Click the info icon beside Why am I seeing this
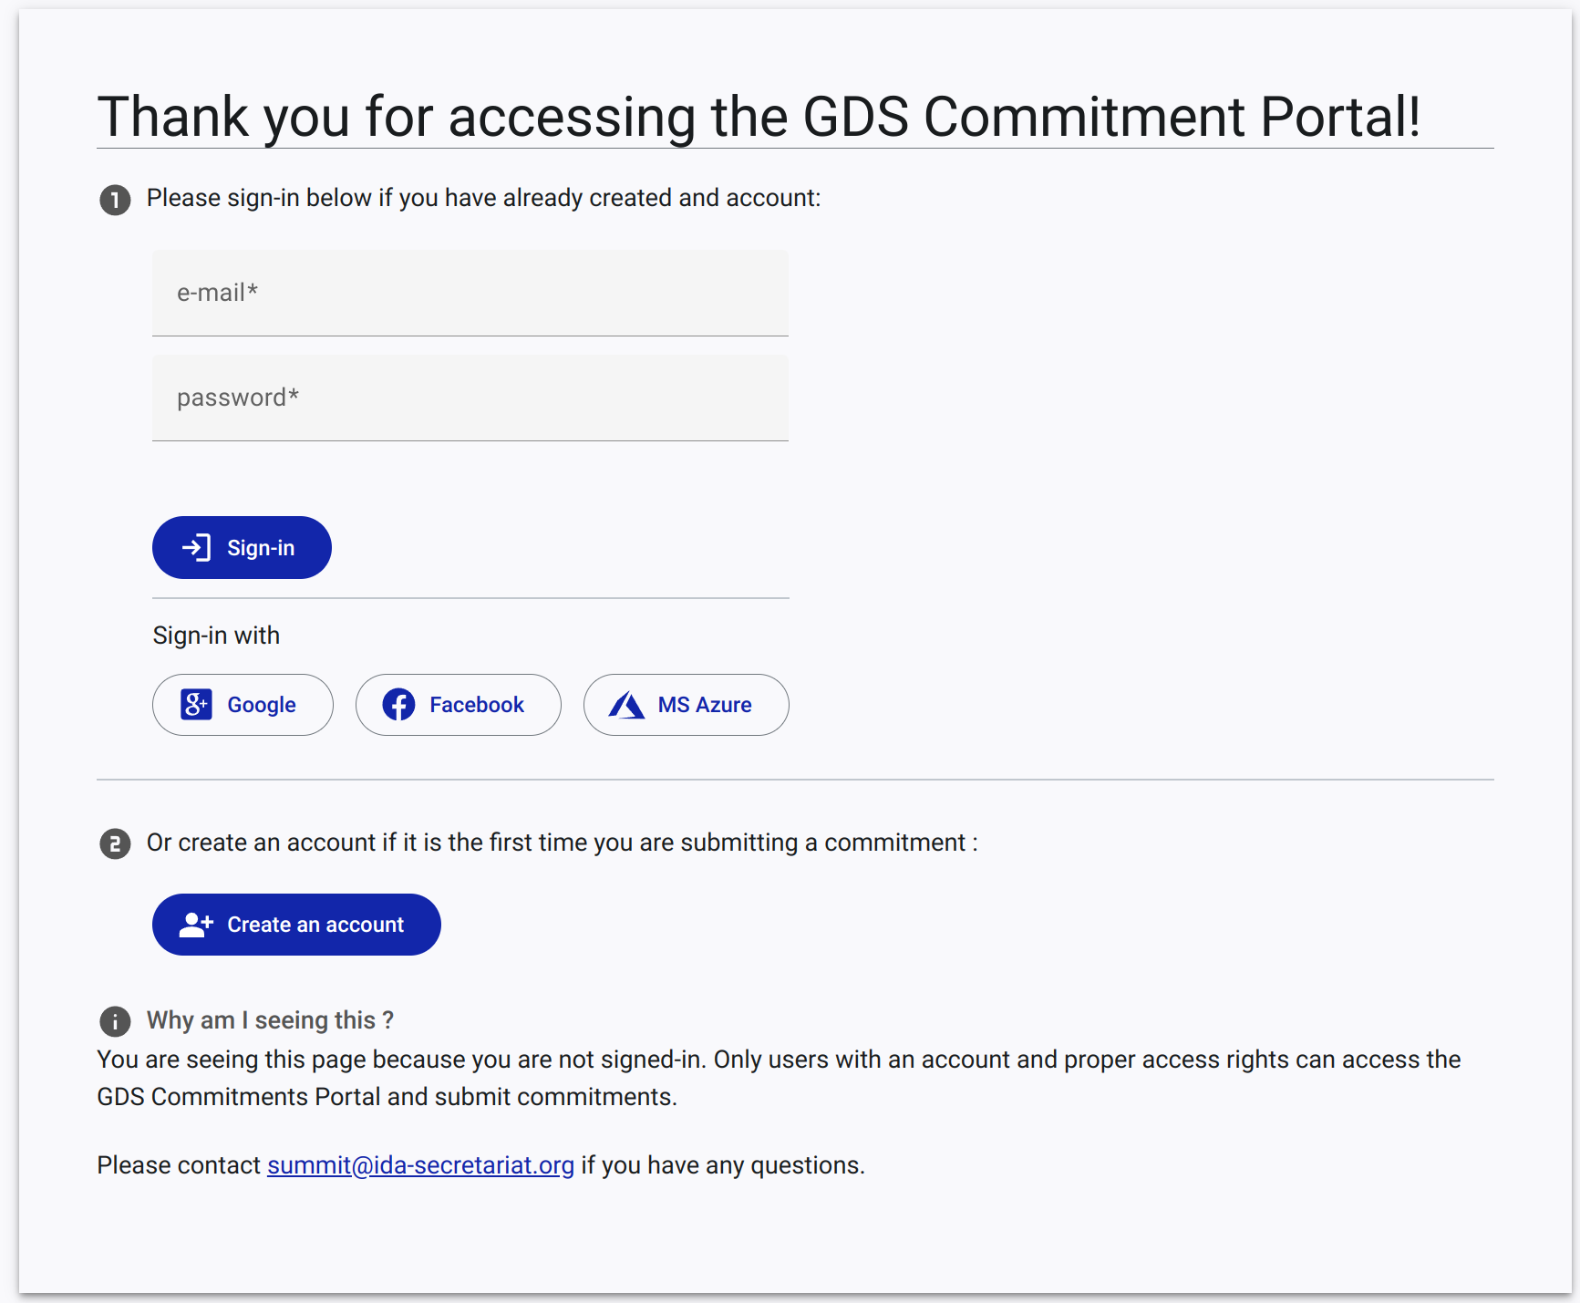This screenshot has height=1303, width=1580. coord(115,1021)
